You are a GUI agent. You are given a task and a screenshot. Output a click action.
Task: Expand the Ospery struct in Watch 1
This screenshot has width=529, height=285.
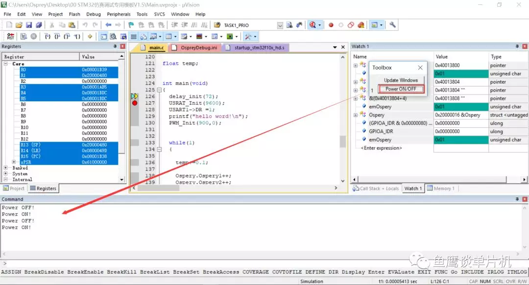pos(356,115)
